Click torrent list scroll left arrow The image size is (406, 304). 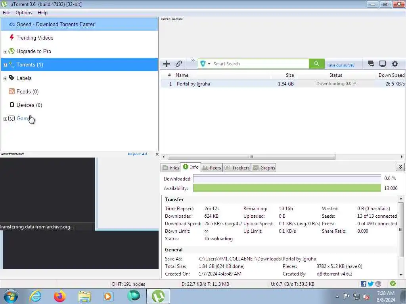164,157
